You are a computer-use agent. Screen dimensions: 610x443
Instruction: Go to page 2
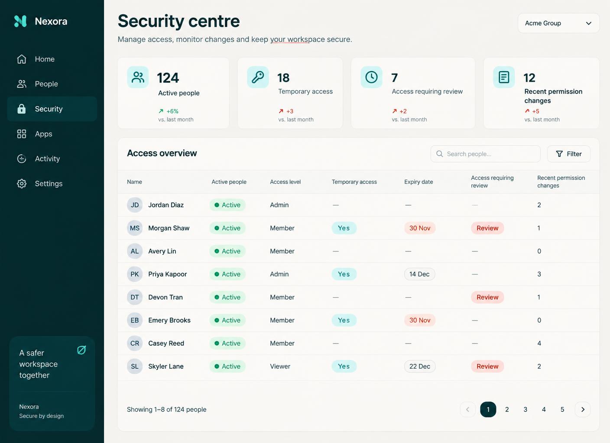(x=507, y=409)
